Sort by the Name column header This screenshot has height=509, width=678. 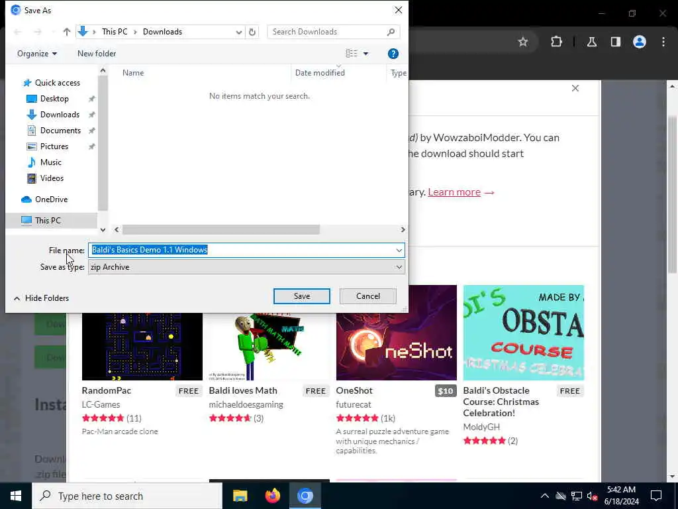click(132, 73)
